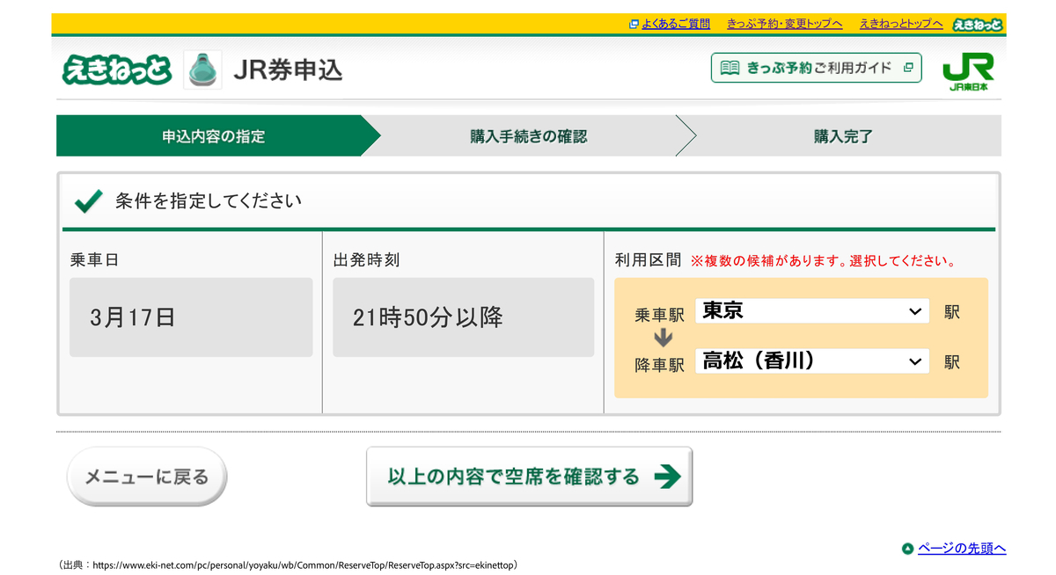Click the green up-arrow icon near ページの先頭へ

(907, 549)
